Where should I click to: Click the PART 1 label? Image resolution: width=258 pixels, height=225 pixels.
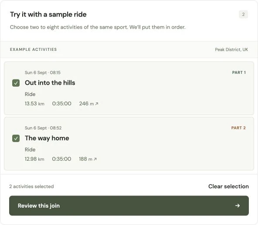[239, 73]
